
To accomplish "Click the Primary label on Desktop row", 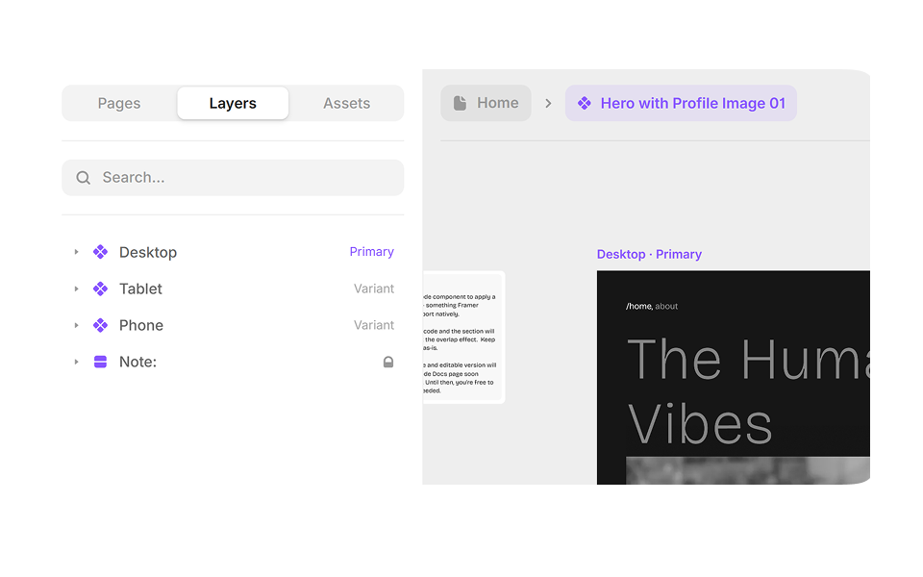I will pyautogui.click(x=371, y=251).
